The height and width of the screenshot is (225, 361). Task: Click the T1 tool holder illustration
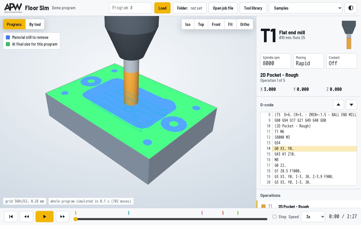pos(349,35)
